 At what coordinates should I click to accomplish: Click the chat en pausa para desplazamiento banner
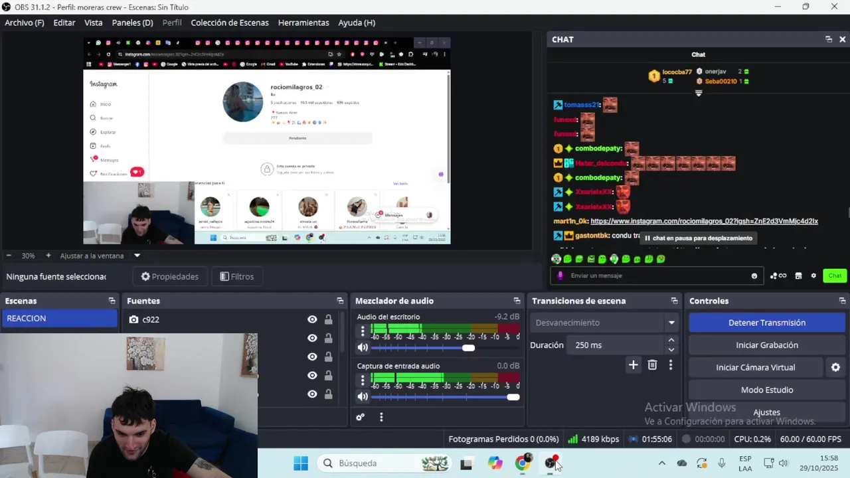point(699,238)
